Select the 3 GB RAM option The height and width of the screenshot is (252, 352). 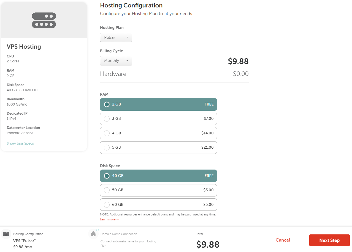coord(158,119)
